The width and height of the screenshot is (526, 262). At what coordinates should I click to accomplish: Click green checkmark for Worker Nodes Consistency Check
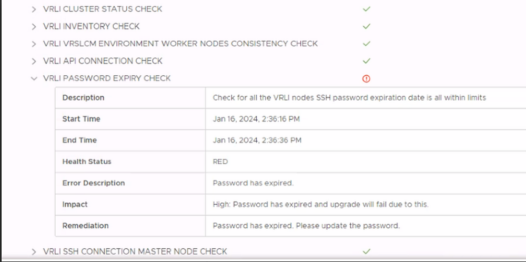pos(366,44)
